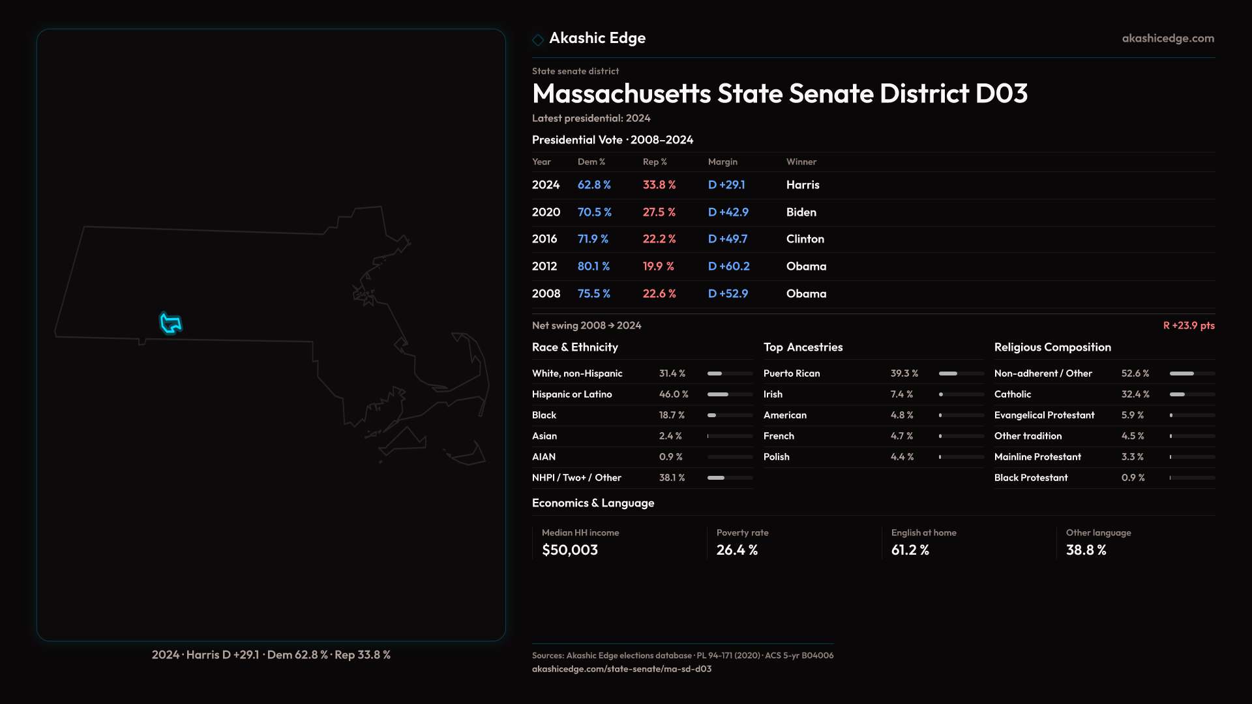Click the Margin column header
1252x704 pixels.
point(722,162)
